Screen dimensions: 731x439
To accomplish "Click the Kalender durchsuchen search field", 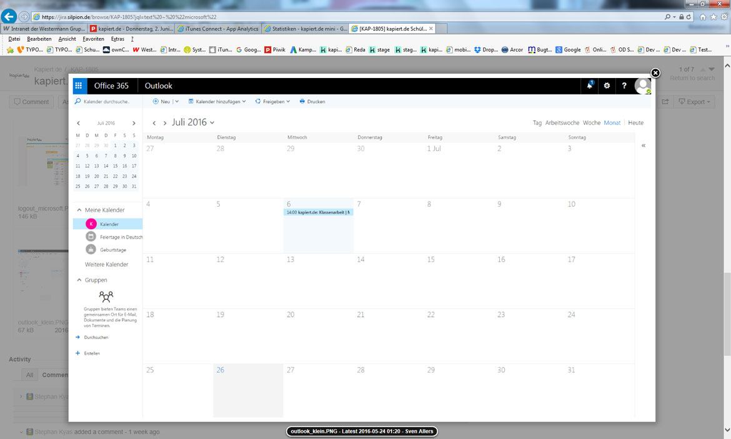I will [106, 101].
